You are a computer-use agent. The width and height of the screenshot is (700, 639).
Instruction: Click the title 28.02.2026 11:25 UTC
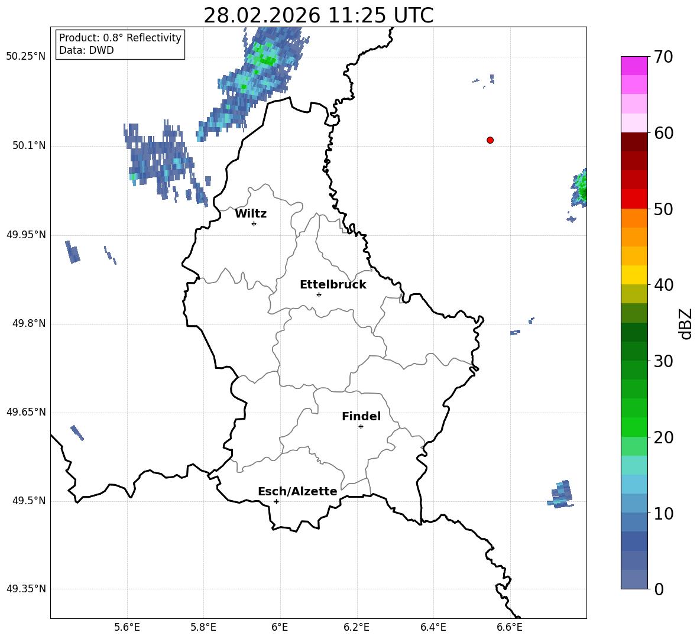pyautogui.click(x=318, y=15)
